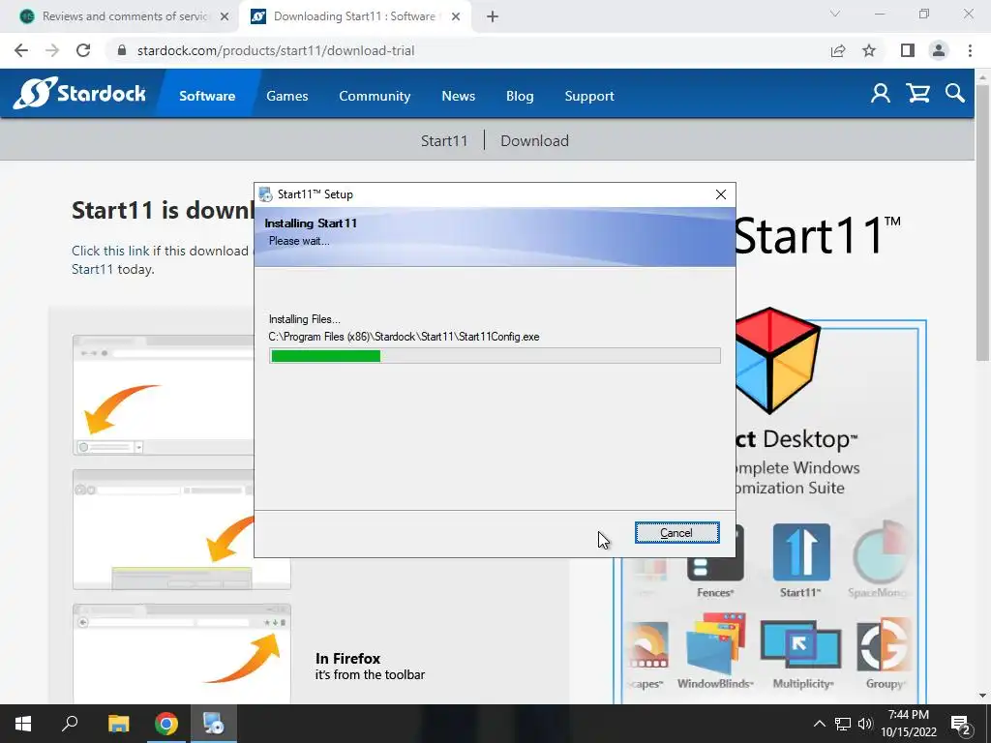Click the Download breadcrumb link
991x743 pixels.
(534, 140)
